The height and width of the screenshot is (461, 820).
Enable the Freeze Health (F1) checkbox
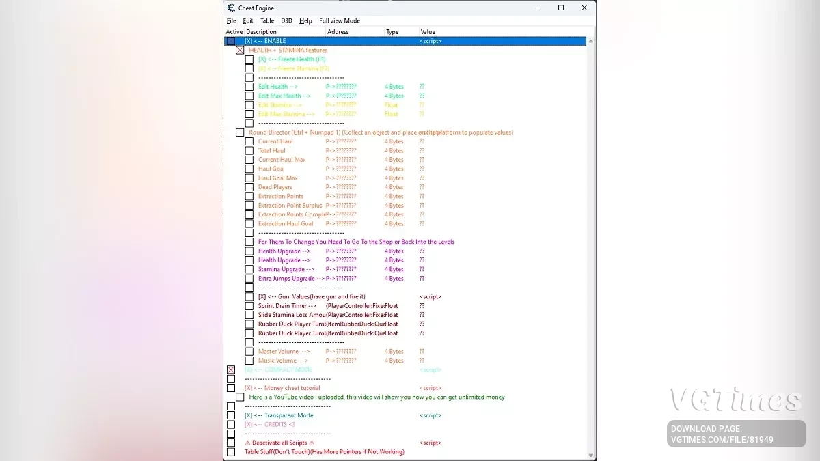click(x=249, y=59)
